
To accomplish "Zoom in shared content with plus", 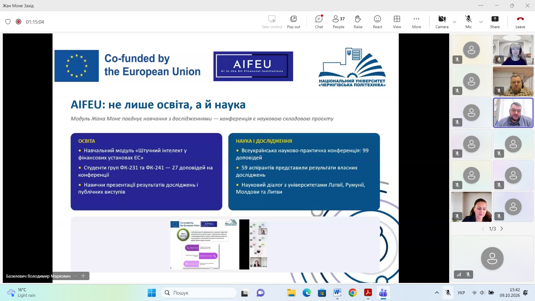I will [x=83, y=276].
